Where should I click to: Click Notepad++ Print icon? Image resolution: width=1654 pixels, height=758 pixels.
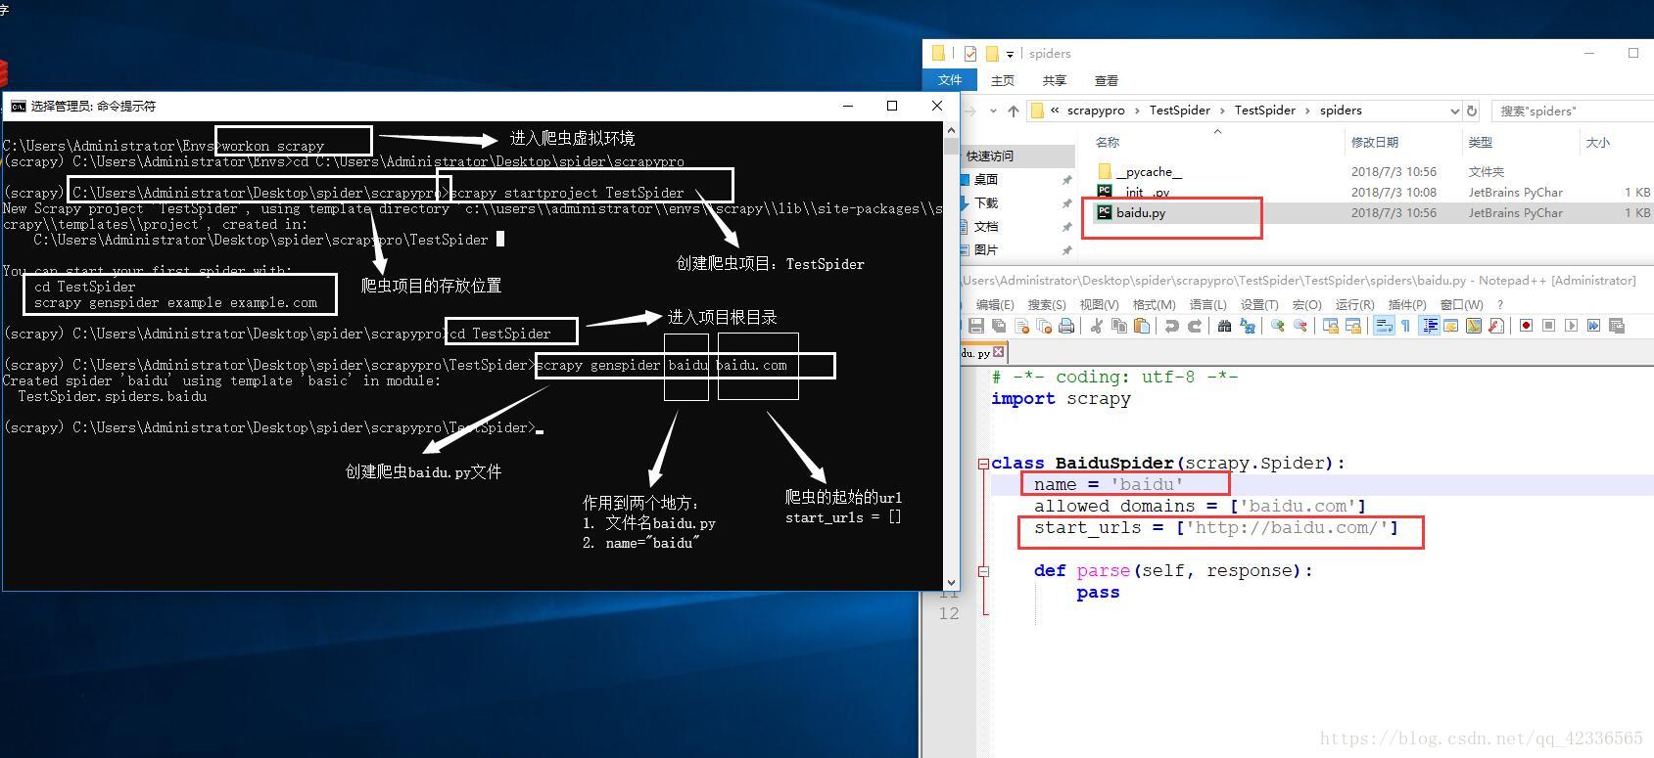(1066, 326)
